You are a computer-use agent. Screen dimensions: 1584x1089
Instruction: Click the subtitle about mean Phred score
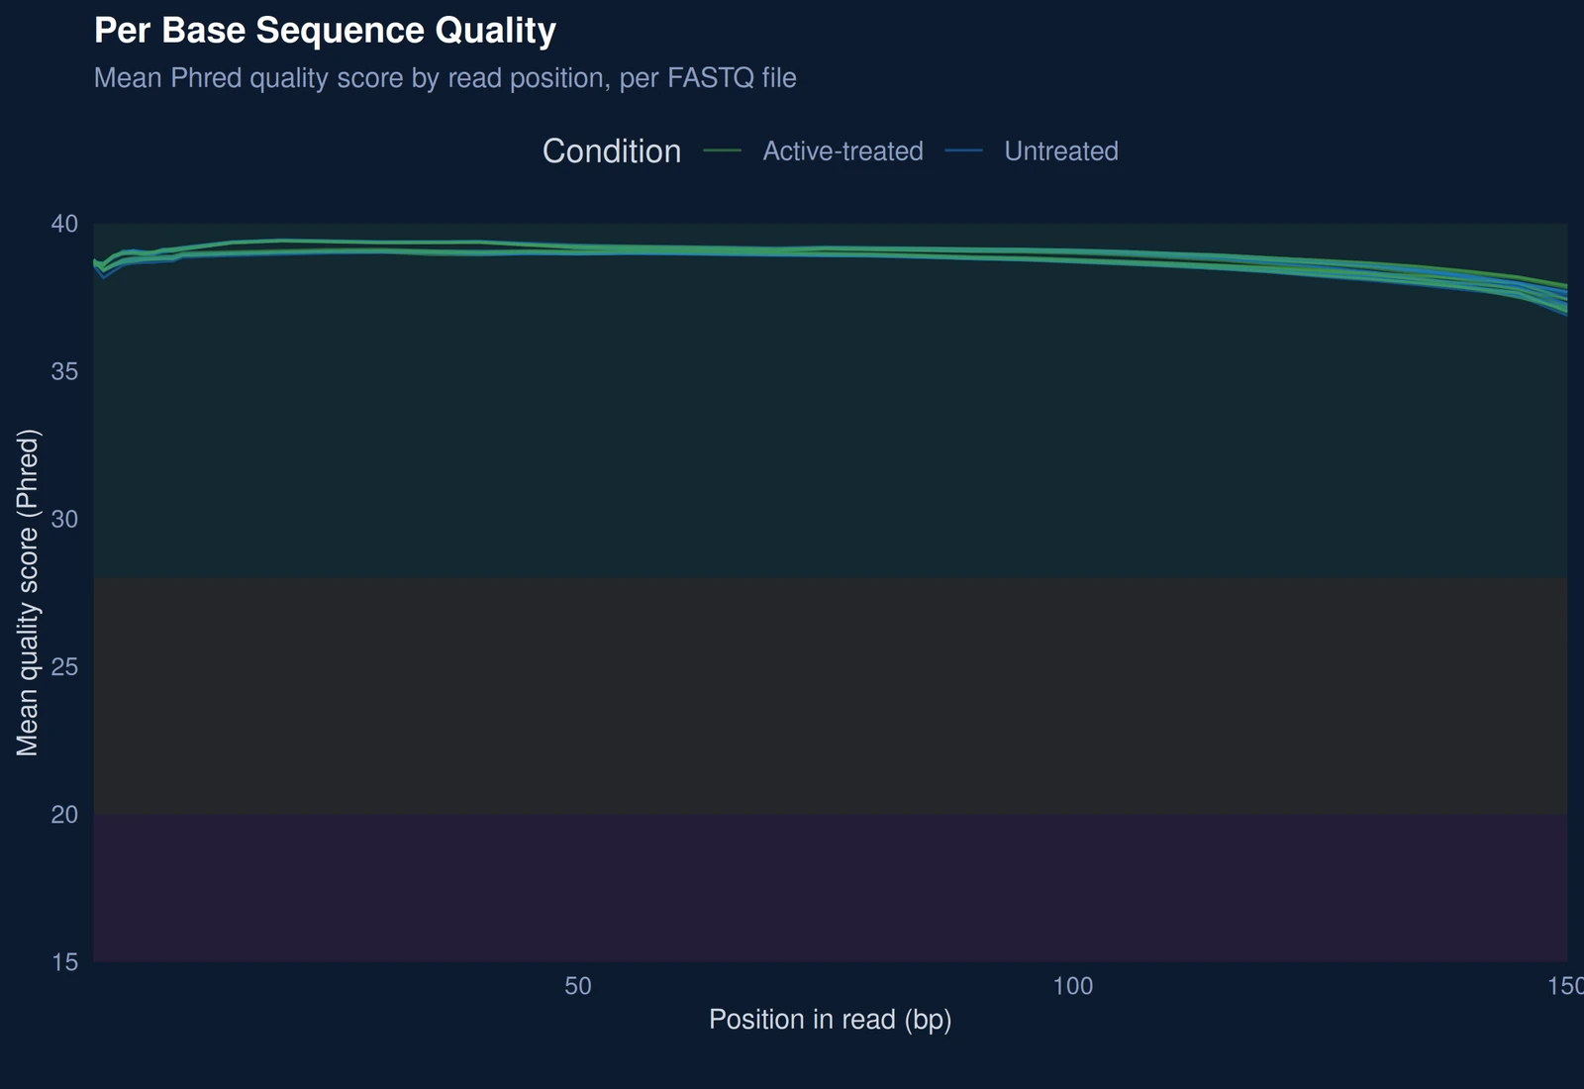coord(445,78)
